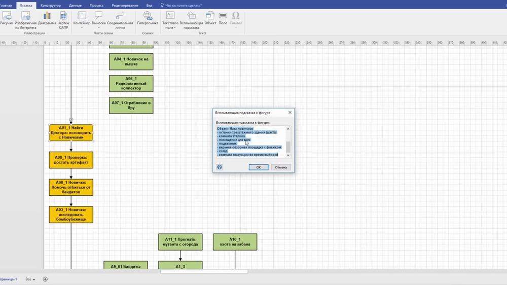Click the dialog's blue help icon
This screenshot has height=285, width=507.
point(220,167)
